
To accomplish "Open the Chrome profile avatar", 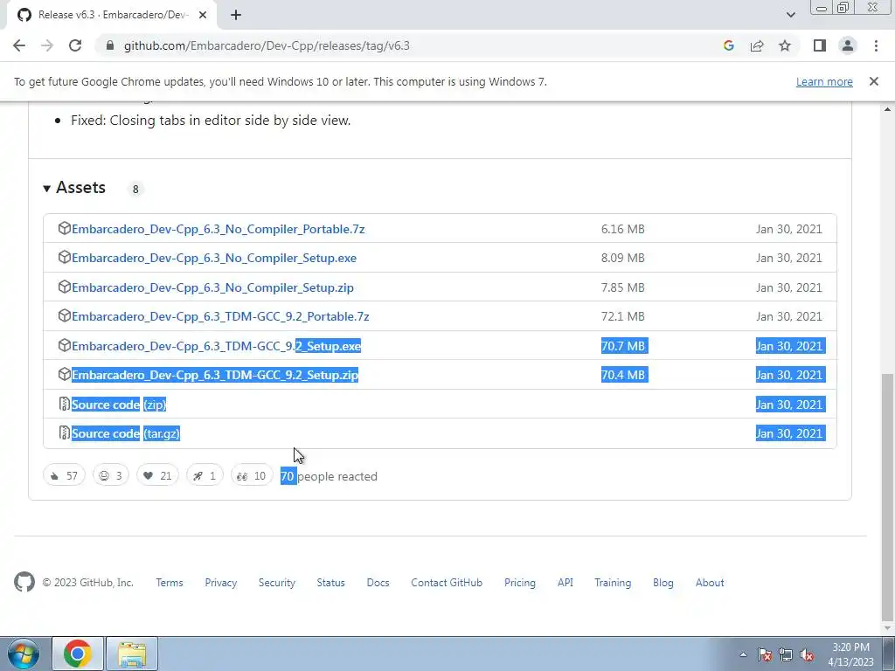I will 848,45.
